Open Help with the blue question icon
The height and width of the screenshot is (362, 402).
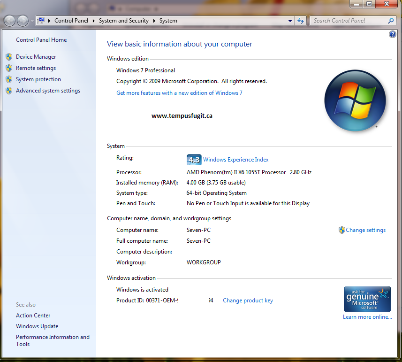tap(392, 34)
